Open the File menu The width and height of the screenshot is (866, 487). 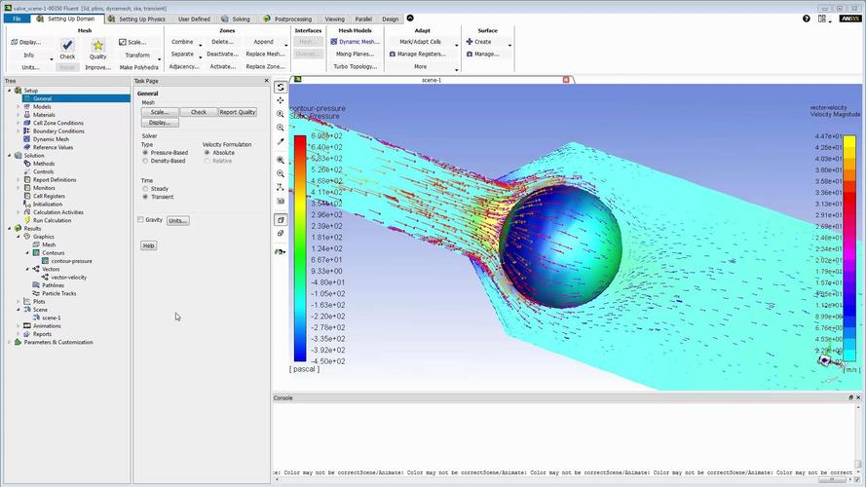click(17, 19)
